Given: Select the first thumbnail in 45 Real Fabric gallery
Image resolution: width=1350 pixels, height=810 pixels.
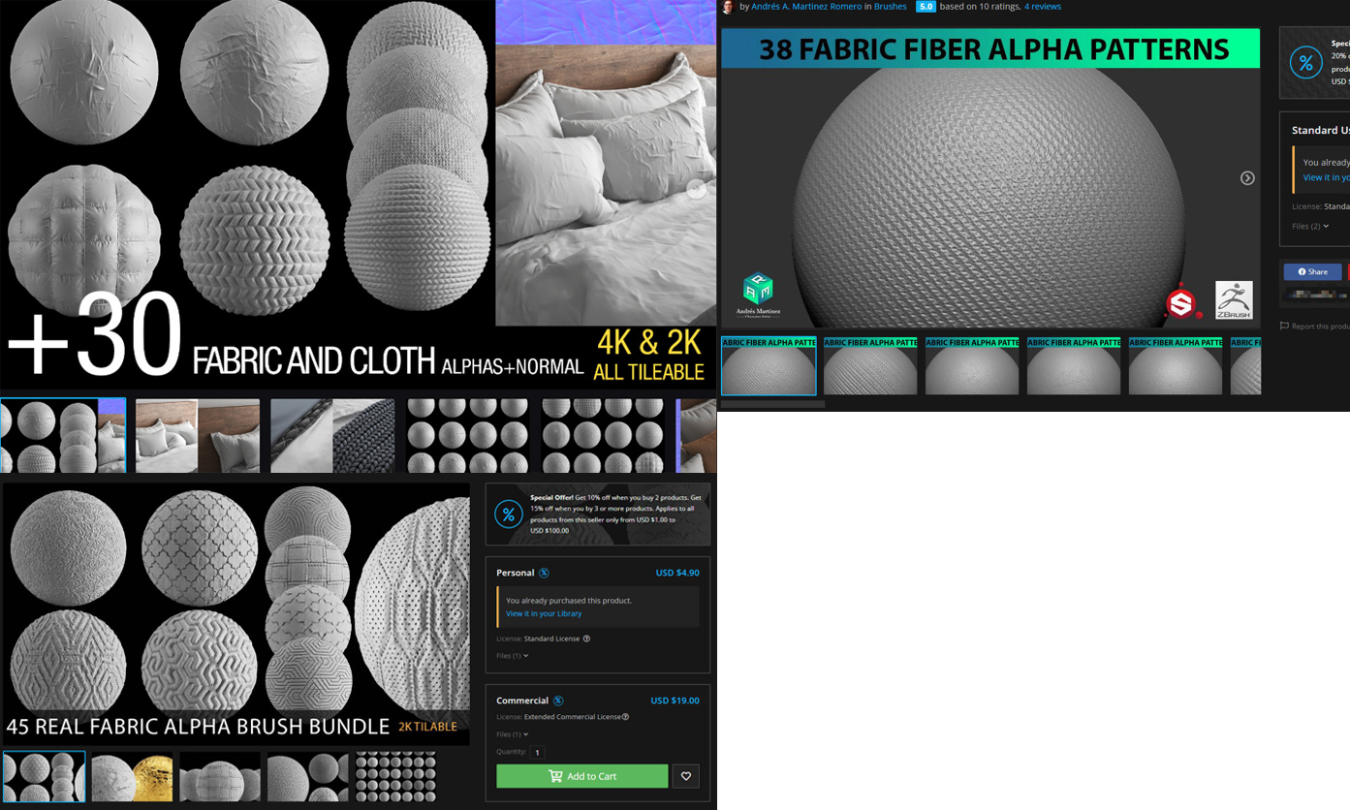Looking at the screenshot, I should [x=44, y=777].
